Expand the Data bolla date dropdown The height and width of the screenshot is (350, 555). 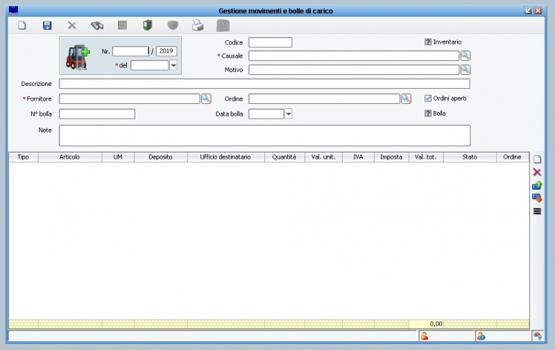pyautogui.click(x=289, y=114)
